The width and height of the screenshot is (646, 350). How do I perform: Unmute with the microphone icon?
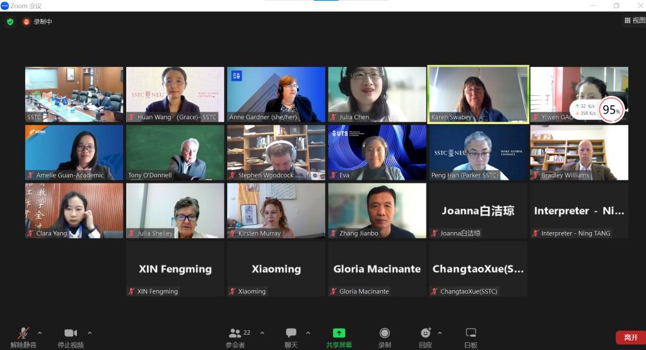(x=23, y=333)
